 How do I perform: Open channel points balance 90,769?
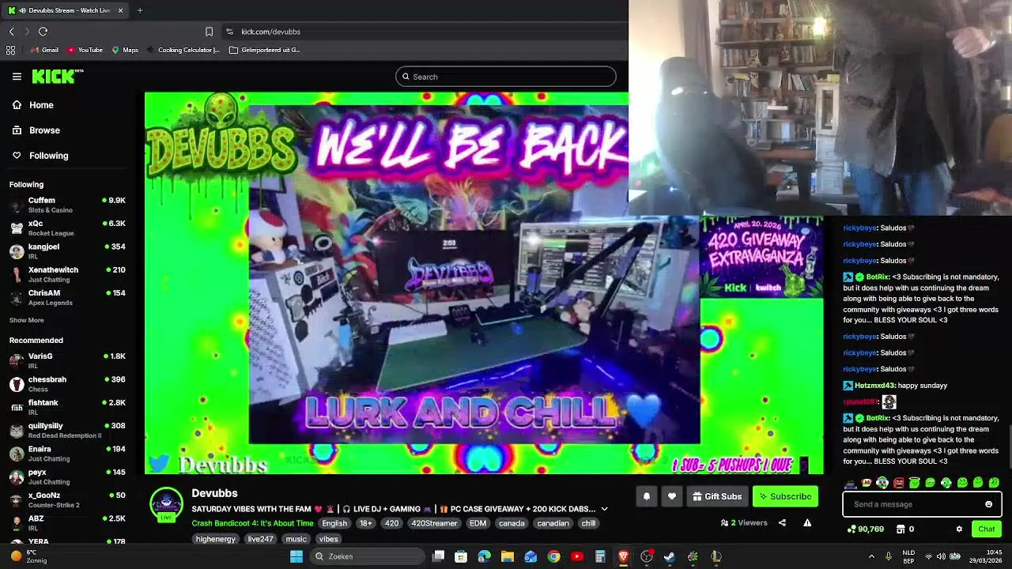click(865, 529)
